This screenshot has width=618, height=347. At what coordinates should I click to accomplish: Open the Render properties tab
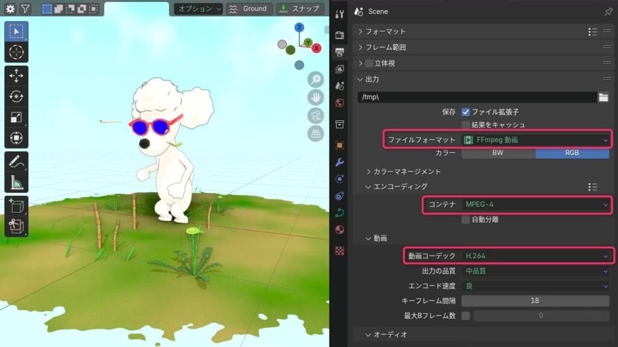tap(339, 35)
